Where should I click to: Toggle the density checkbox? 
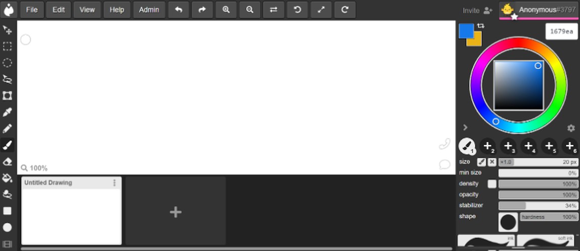(492, 184)
